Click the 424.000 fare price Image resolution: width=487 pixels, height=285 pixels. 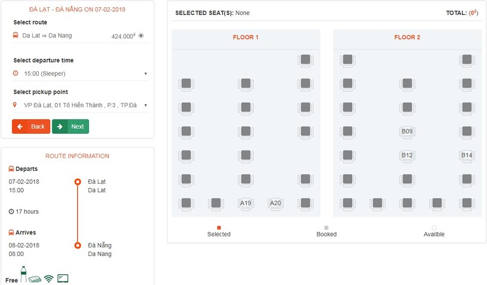(x=124, y=36)
